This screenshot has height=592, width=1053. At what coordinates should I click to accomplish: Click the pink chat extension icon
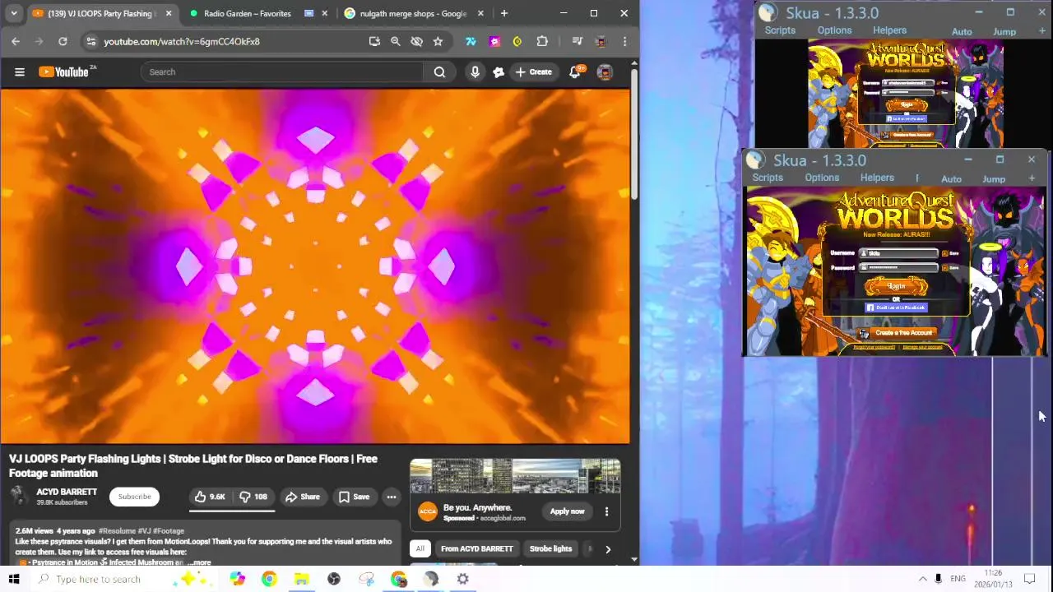(x=494, y=41)
